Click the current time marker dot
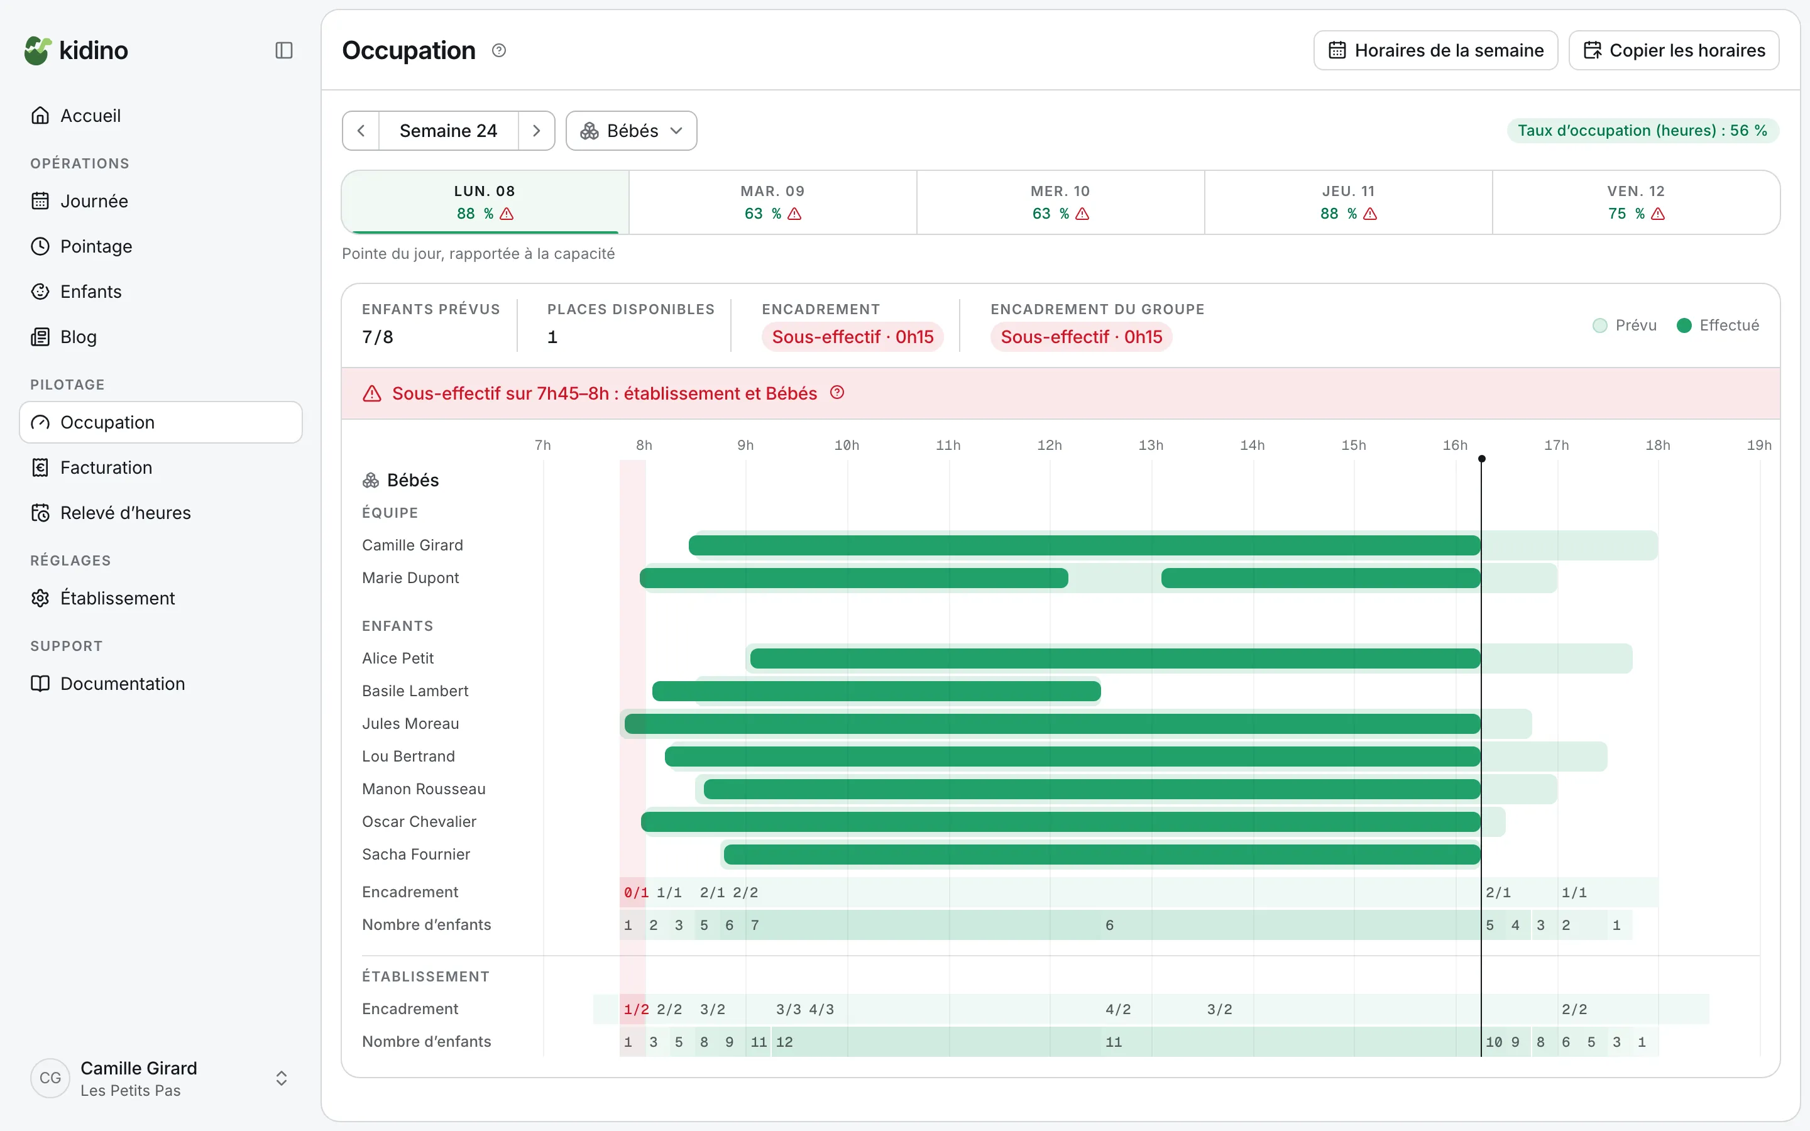 1482,459
